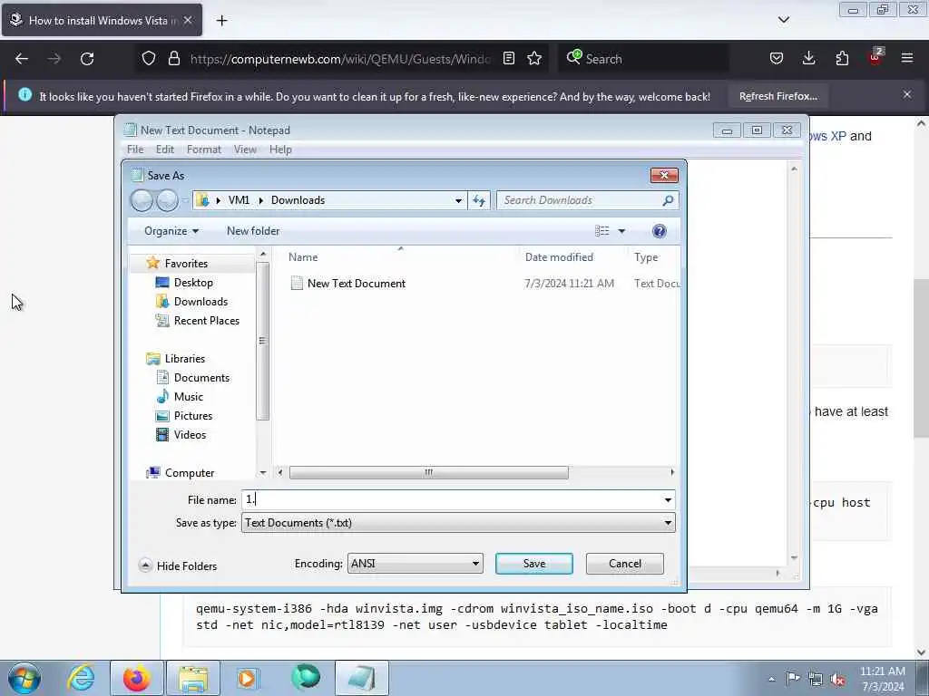This screenshot has height=696, width=929.
Task: Open the Organize dropdown
Action: point(171,231)
